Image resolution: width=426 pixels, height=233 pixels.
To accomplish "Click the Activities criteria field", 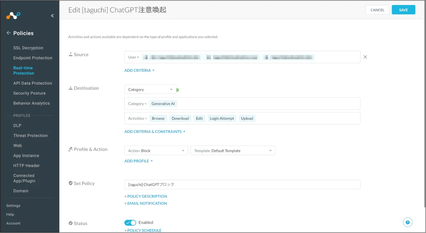I will tap(242, 118).
